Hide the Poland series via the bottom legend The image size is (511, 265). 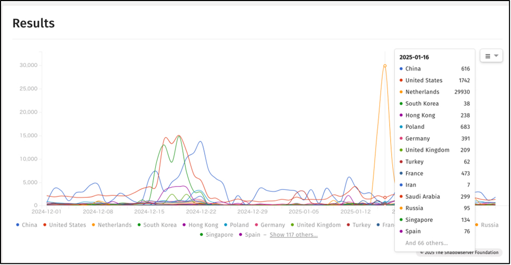(x=240, y=225)
